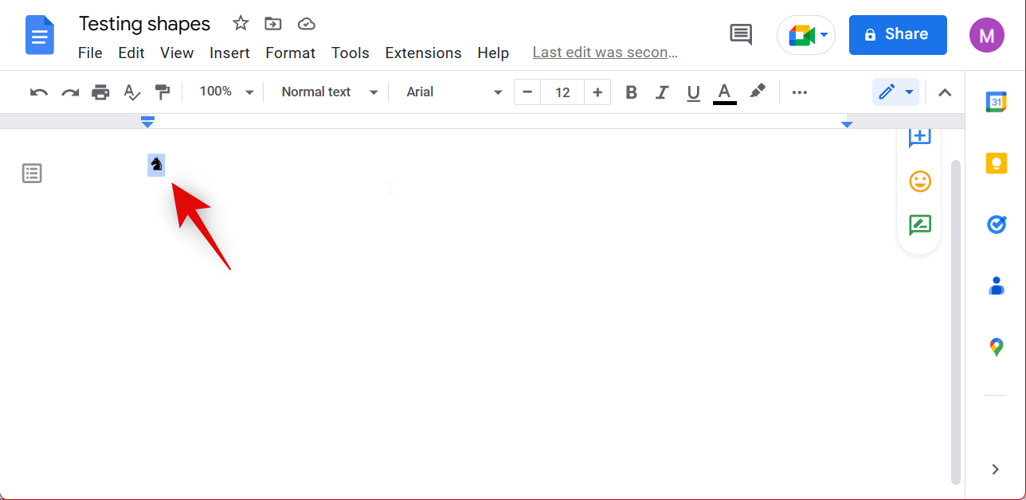Image resolution: width=1026 pixels, height=500 pixels.
Task: Open the Arial font dropdown
Action: point(454,92)
